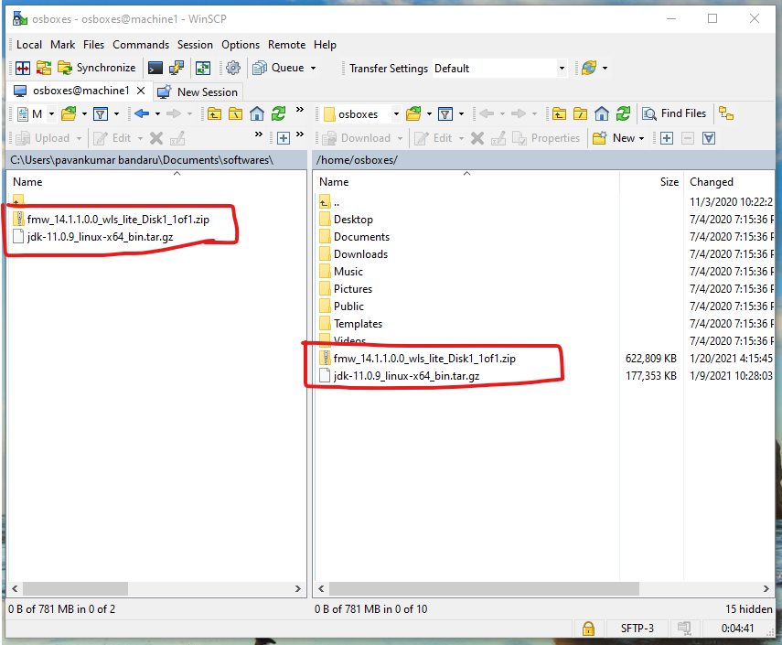This screenshot has height=645, width=782.
Task: Open the terminal console icon
Action: (x=155, y=68)
